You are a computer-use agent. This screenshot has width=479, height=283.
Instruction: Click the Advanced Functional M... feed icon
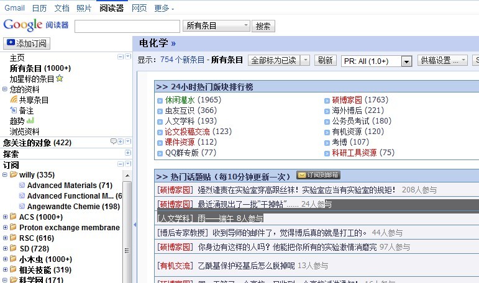(x=22, y=195)
